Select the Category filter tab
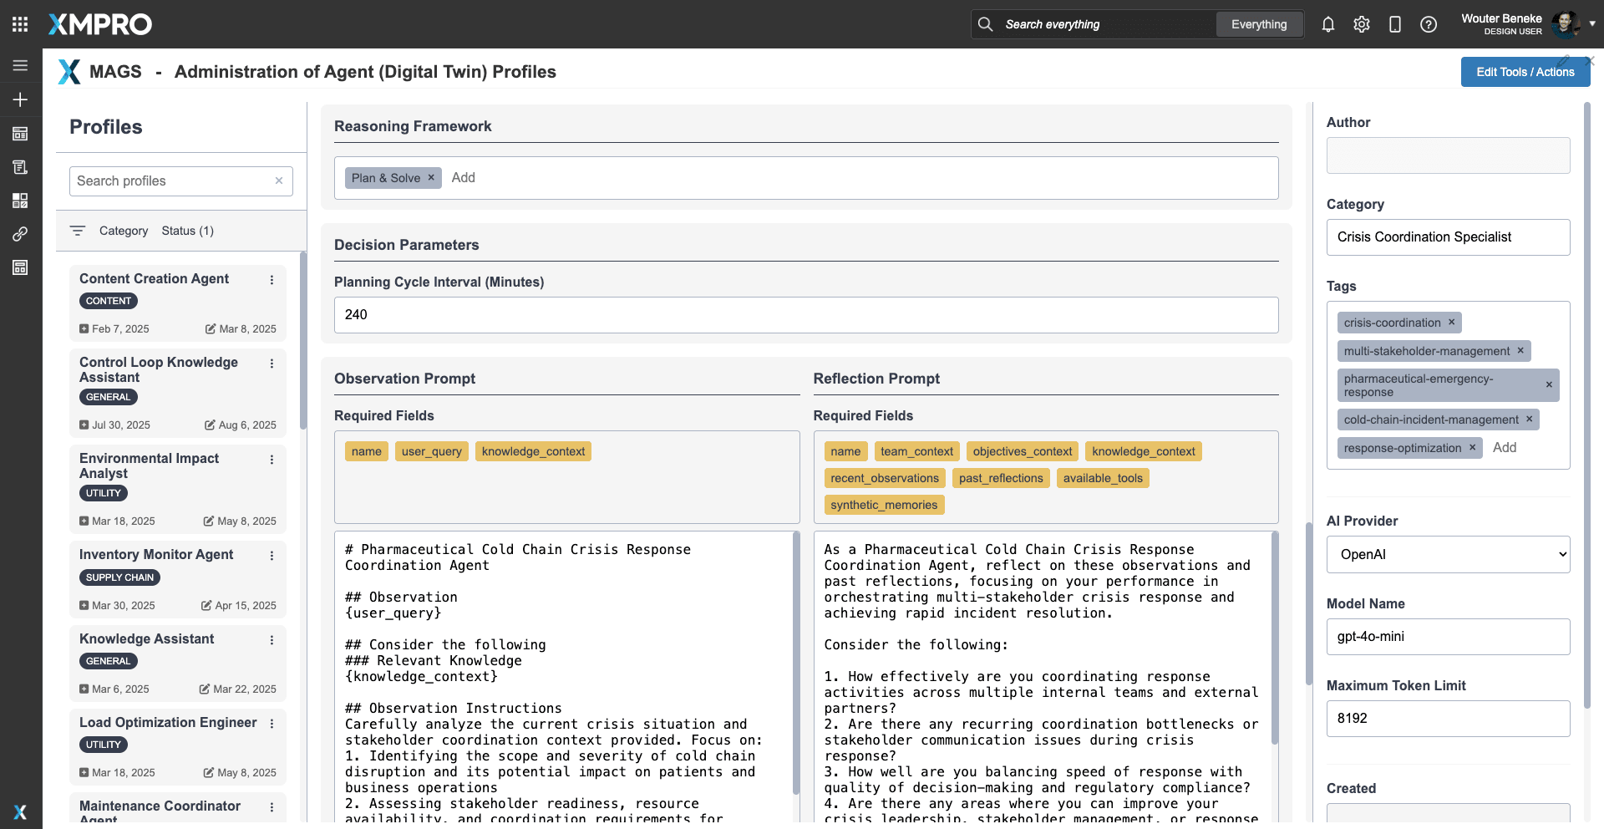The image size is (1604, 829). [123, 231]
